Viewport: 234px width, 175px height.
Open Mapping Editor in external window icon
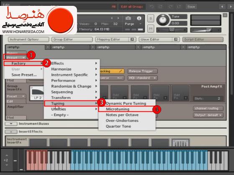coord(132,39)
